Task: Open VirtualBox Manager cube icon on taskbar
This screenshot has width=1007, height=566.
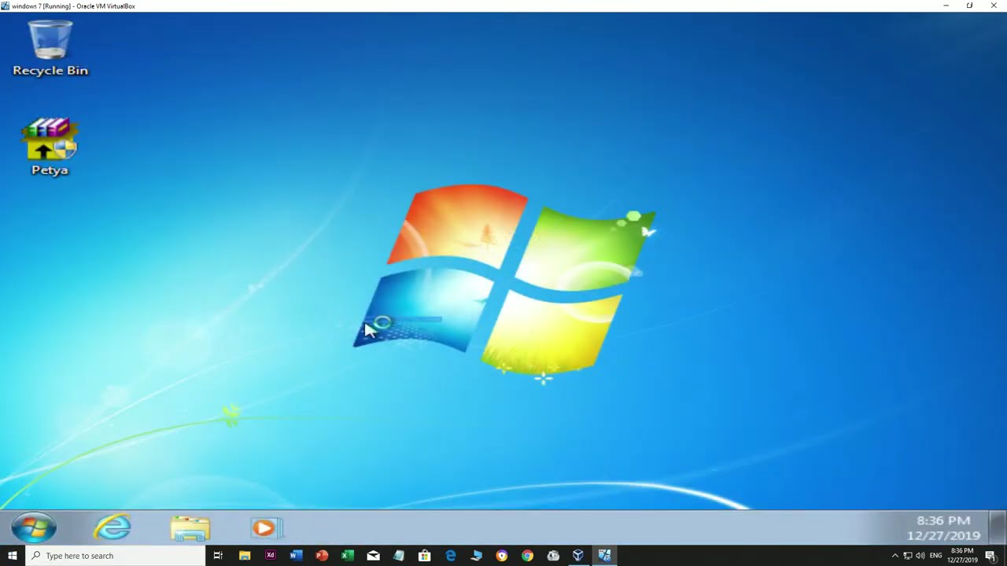Action: point(578,556)
